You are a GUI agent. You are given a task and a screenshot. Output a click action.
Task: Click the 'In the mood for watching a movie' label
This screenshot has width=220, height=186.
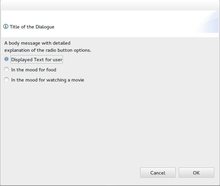click(48, 80)
